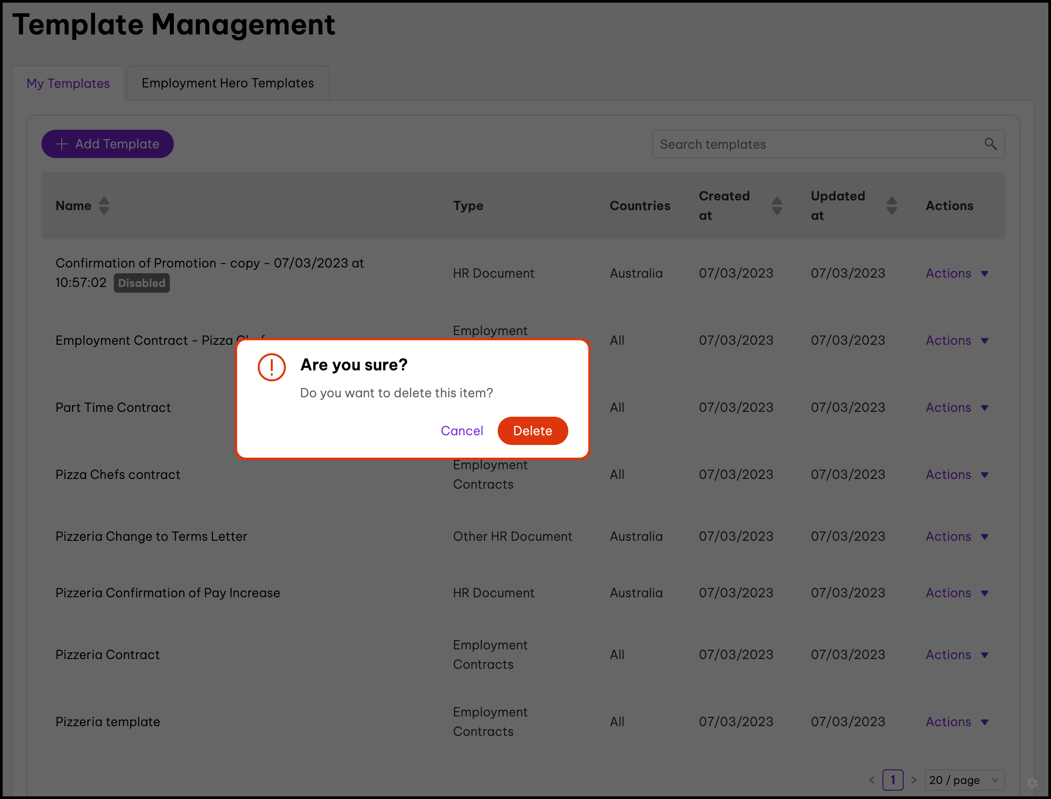This screenshot has width=1051, height=799.
Task: Confirm with the red Delete button
Action: (533, 431)
